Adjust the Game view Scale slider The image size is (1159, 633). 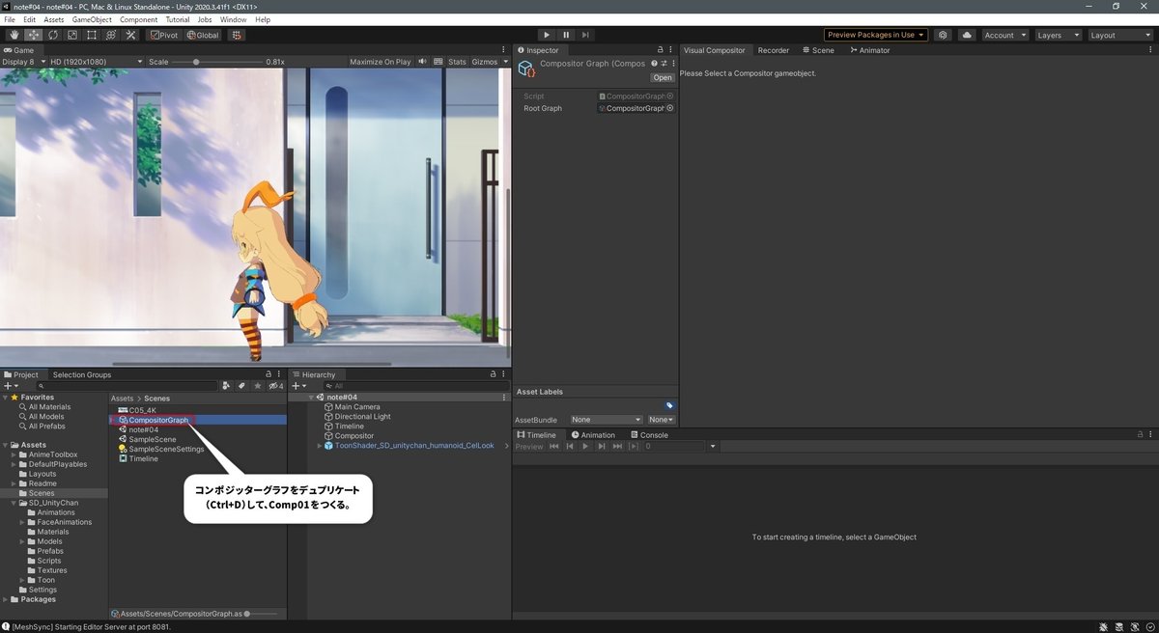(217, 62)
